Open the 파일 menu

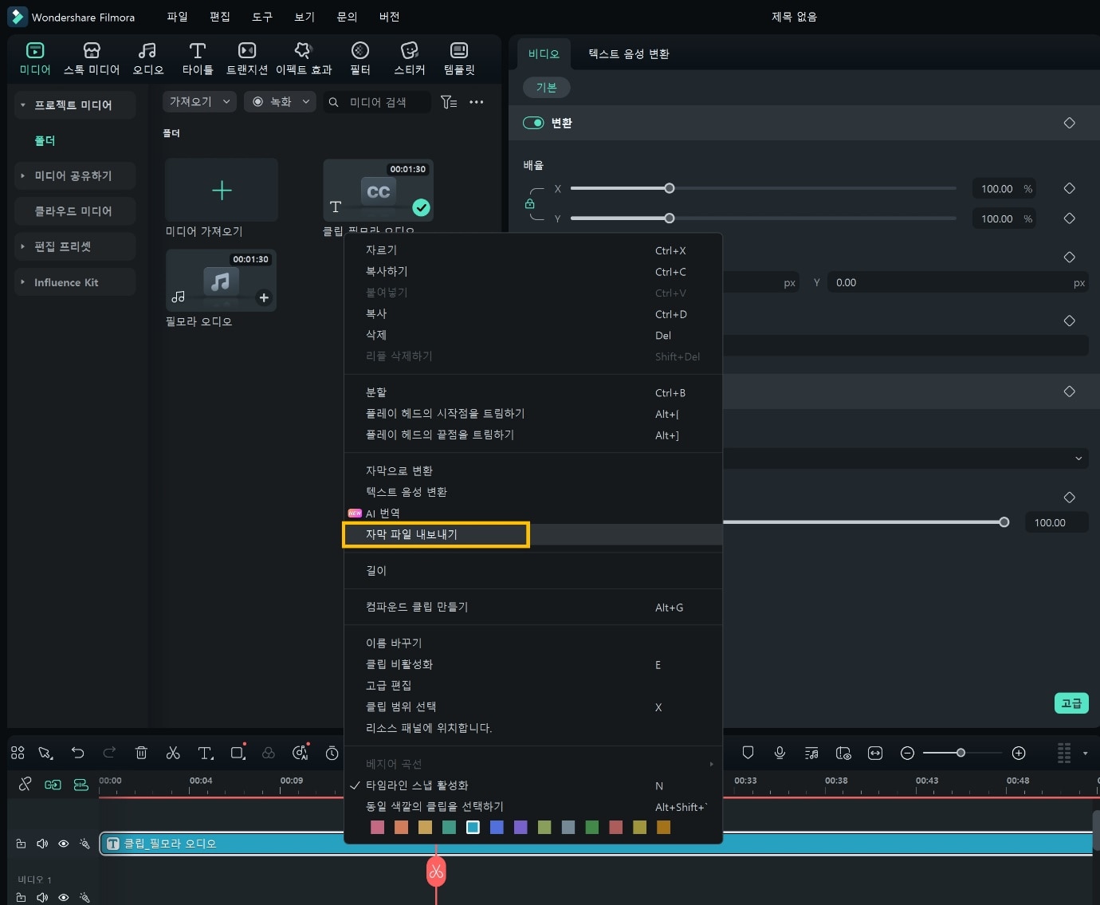[177, 17]
